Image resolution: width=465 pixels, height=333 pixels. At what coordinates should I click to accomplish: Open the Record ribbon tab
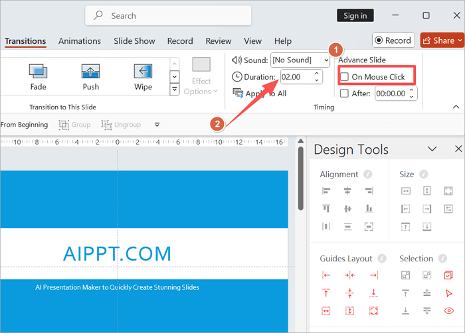point(180,41)
